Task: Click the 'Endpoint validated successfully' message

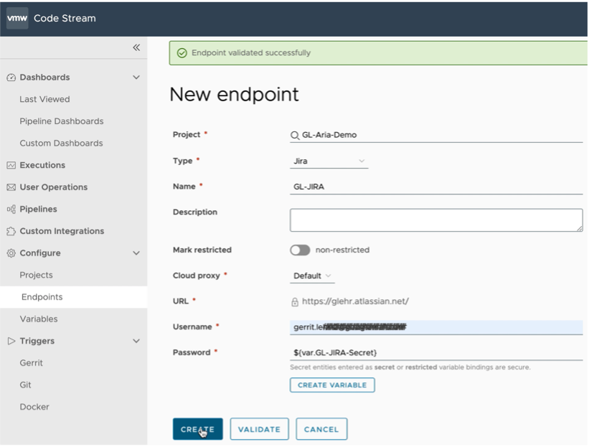Action: tap(251, 53)
